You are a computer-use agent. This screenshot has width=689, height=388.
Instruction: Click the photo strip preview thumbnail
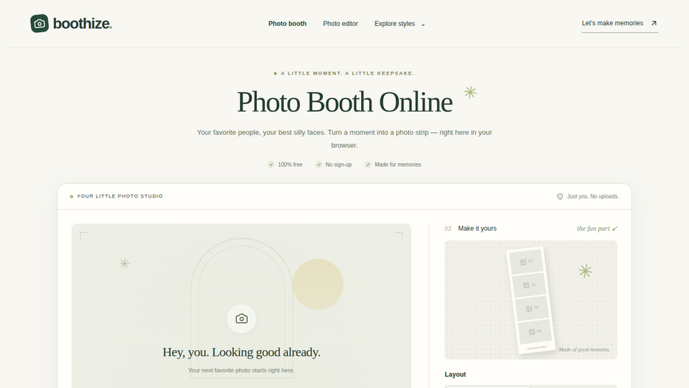[531, 300]
